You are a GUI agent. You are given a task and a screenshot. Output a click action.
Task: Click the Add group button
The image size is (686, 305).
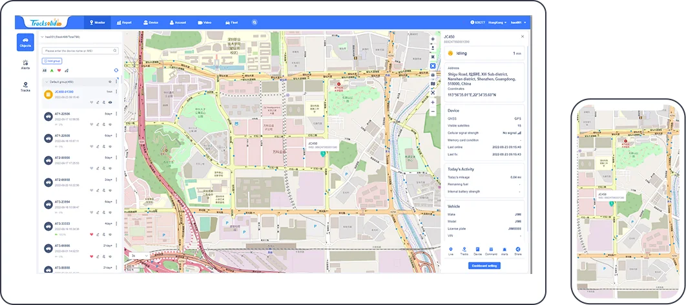click(52, 61)
